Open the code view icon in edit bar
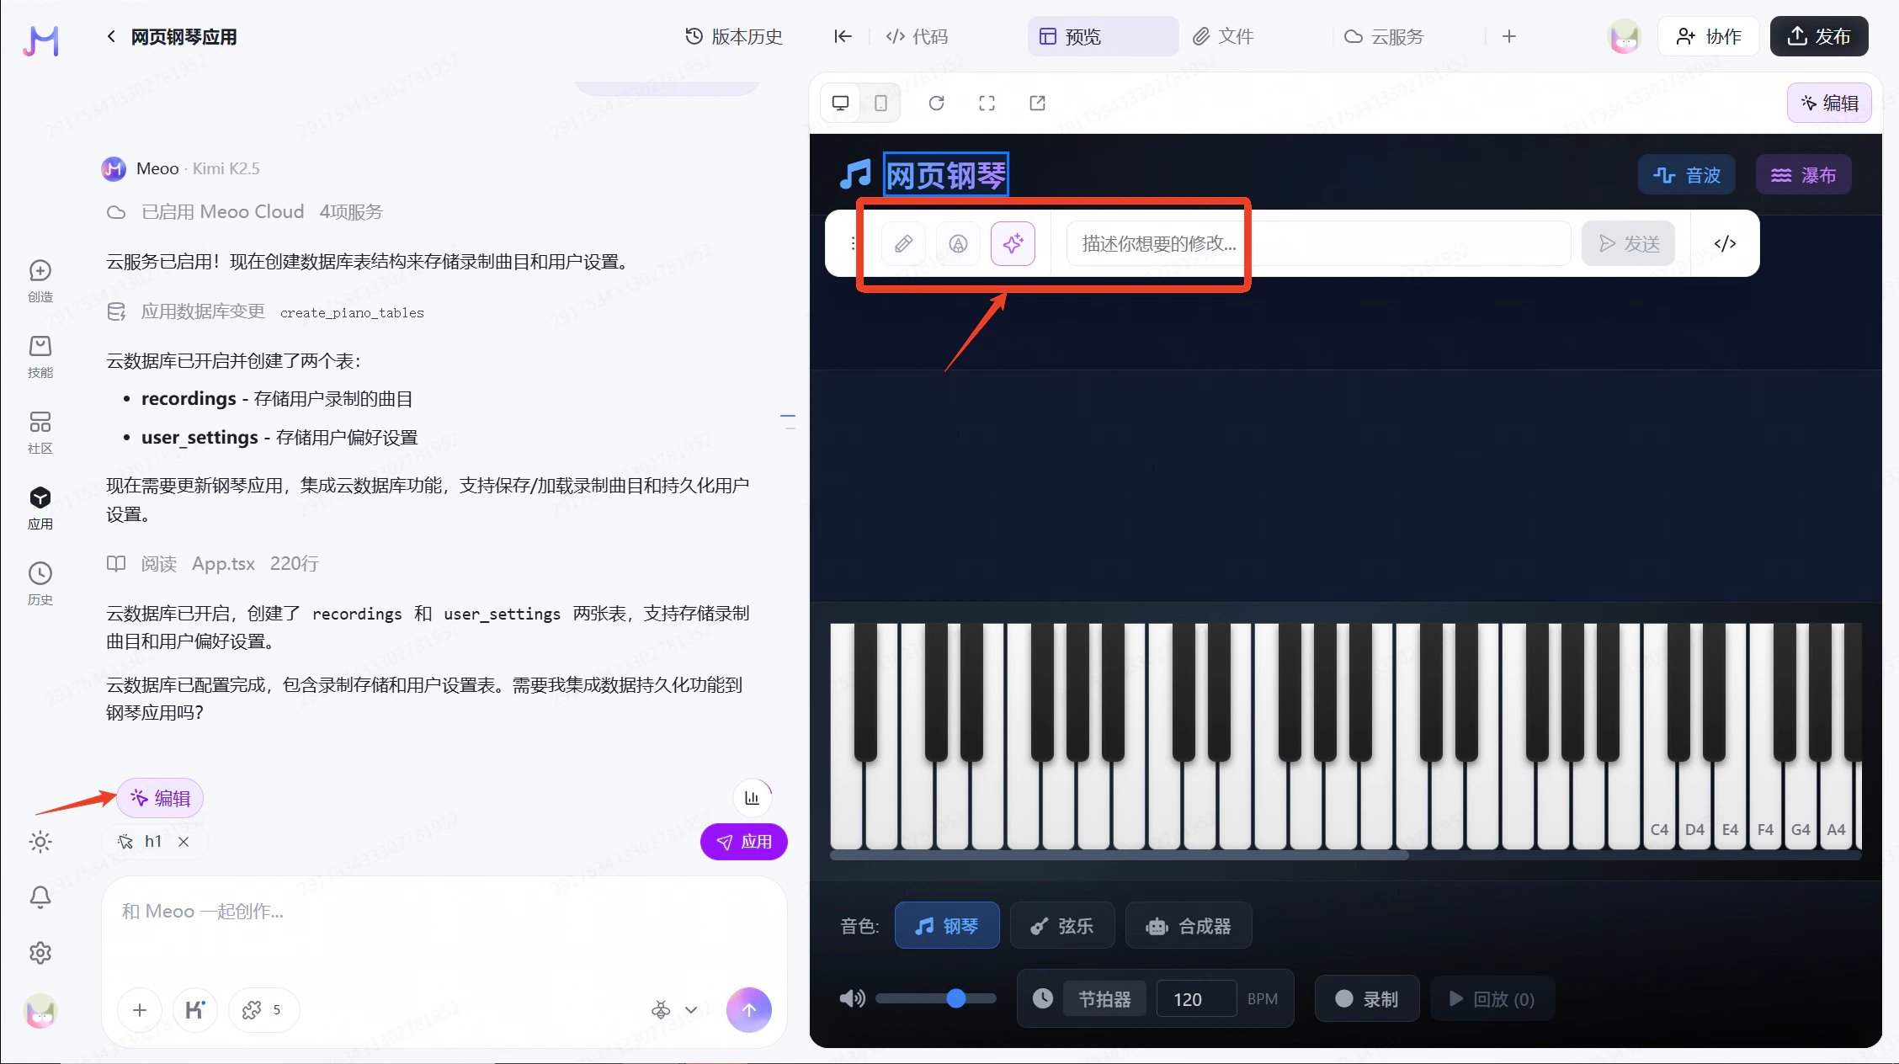 [x=1725, y=243]
